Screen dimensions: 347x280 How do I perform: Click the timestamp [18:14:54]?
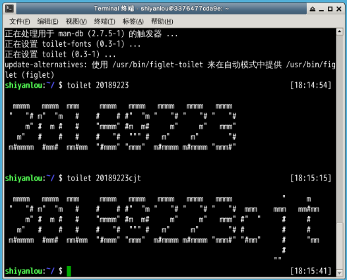[311, 85]
